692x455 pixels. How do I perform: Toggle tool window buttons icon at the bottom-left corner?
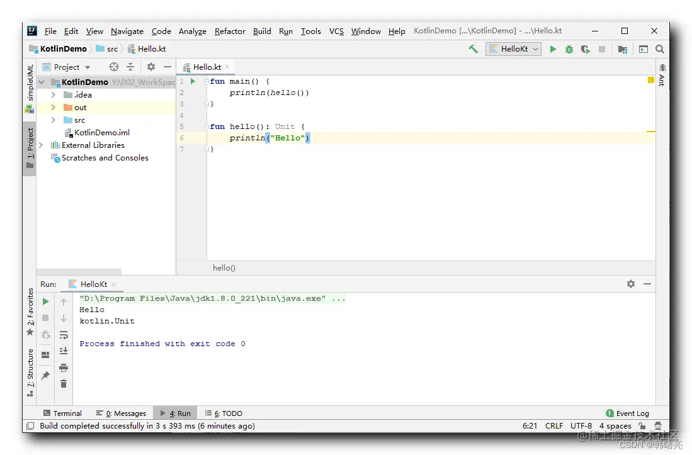(30, 426)
